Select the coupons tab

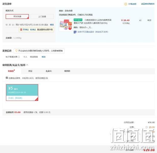pyautogui.click(x=11, y=71)
